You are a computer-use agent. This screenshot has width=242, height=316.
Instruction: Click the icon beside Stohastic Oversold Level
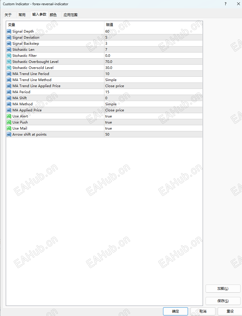[9, 68]
